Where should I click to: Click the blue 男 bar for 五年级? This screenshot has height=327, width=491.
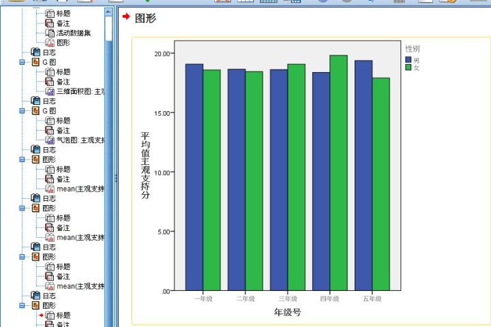(363, 175)
